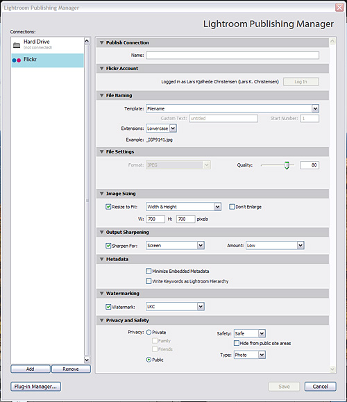The width and height of the screenshot is (347, 402).
Task: Click the Remove connection button
Action: 71,369
